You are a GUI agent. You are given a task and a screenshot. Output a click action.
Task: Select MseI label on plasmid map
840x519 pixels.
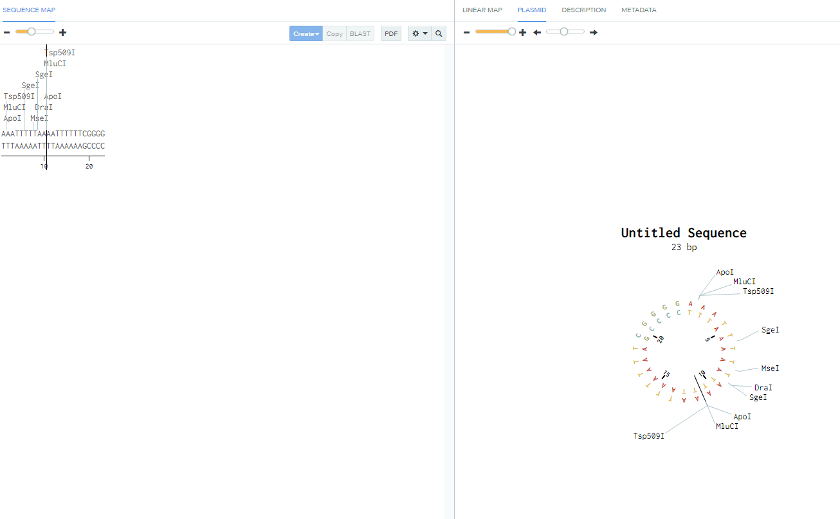[770, 369]
